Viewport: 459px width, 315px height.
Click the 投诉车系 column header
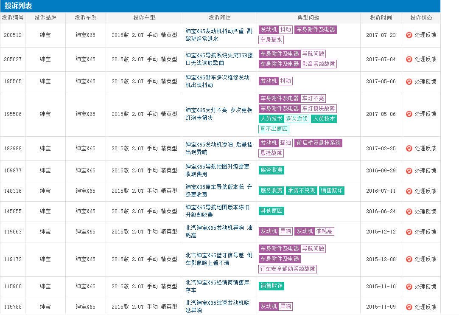(x=86, y=17)
